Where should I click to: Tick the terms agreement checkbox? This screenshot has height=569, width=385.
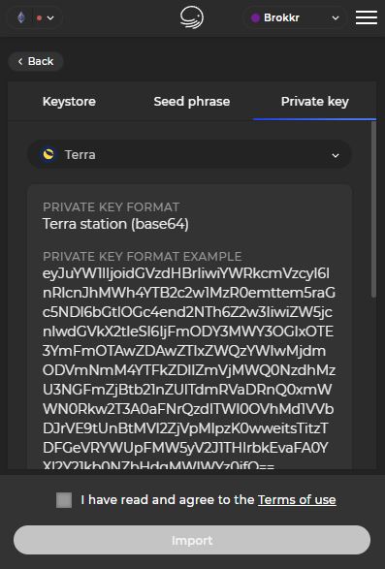point(64,500)
